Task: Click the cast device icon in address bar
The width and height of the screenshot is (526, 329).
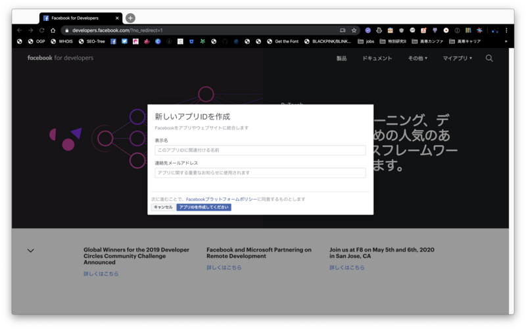Action: 343,30
